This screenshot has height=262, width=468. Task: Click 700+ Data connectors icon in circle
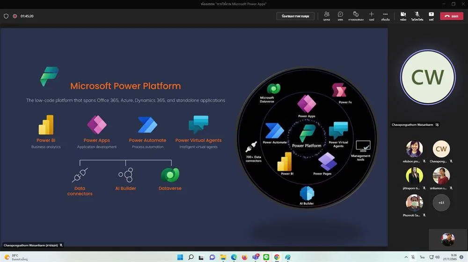click(x=251, y=147)
